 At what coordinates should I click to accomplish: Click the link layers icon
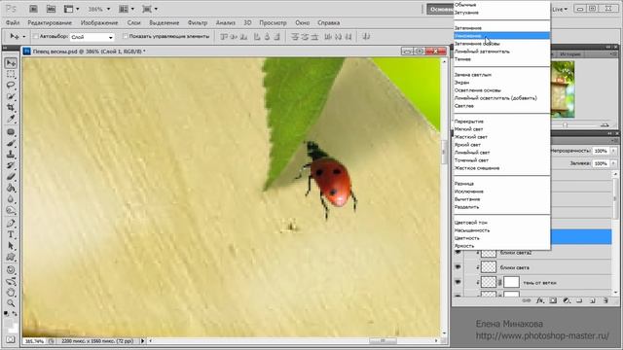click(526, 300)
